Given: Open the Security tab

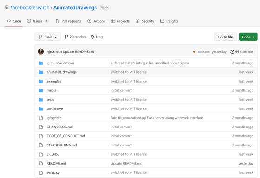Looking at the screenshot, I should pos(145,21).
